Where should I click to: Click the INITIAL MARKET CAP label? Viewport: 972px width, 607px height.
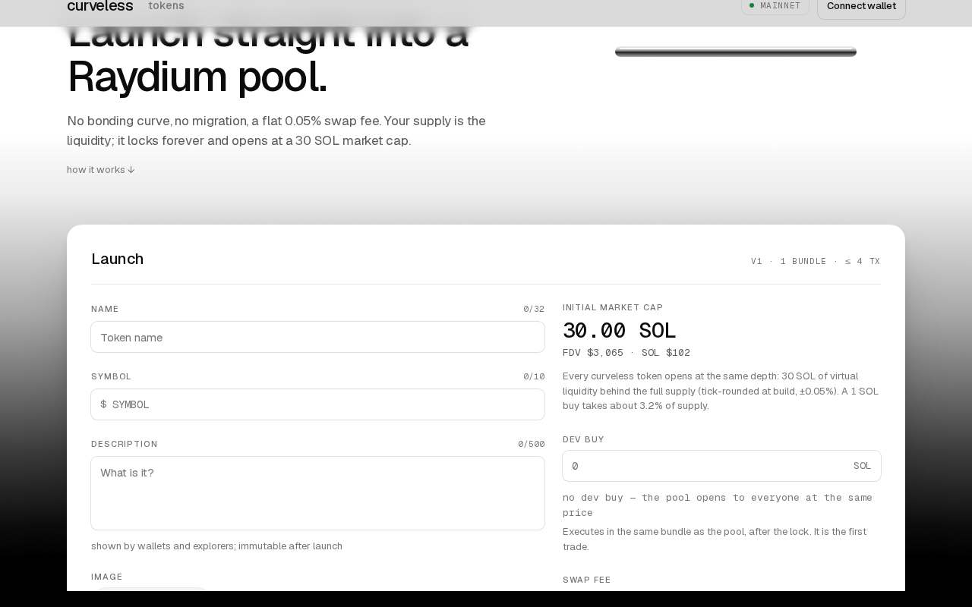coord(613,307)
